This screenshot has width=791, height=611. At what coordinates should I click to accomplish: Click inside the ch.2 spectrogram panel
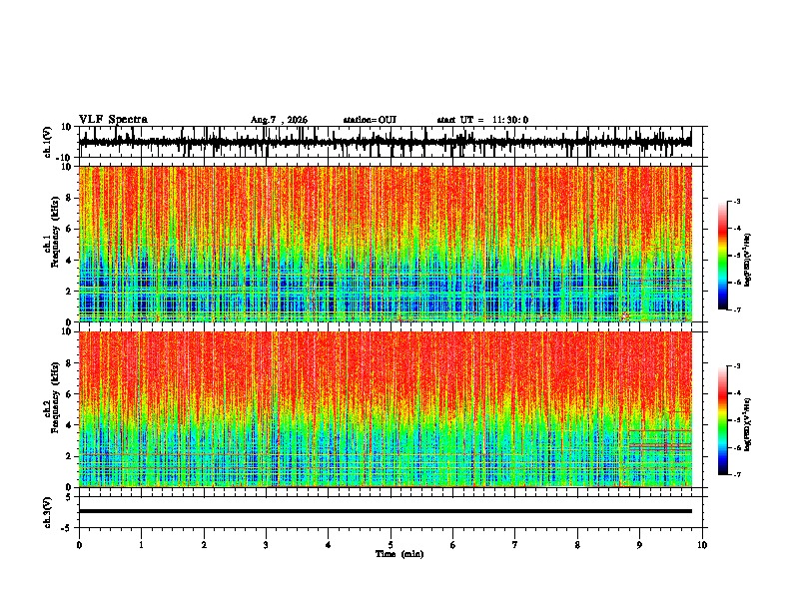click(x=385, y=409)
